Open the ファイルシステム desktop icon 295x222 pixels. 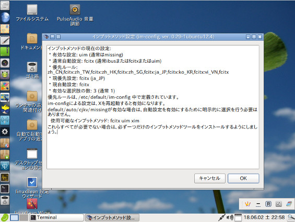(x=32, y=13)
